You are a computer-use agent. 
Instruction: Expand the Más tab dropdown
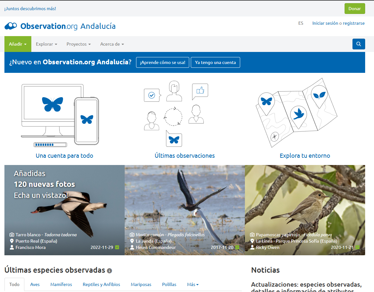193,284
